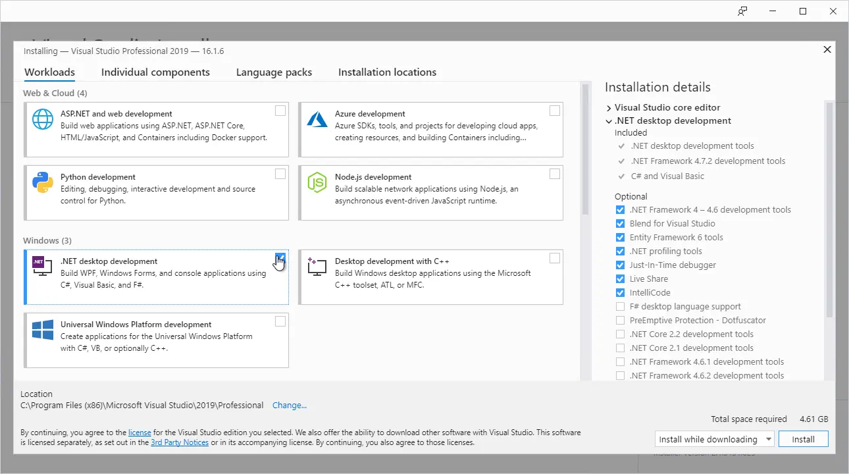Screen dimensions: 849x474
Task: Click the feedback icon in title bar
Action: pos(742,11)
